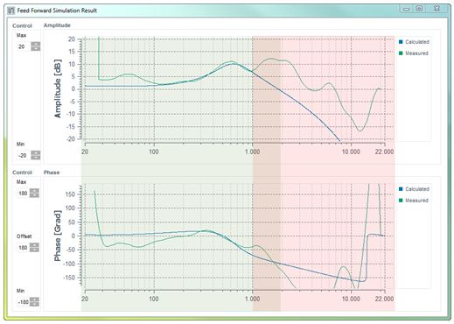
Task: Increase the Amplitude Min value with up arrow
Action: [36, 153]
